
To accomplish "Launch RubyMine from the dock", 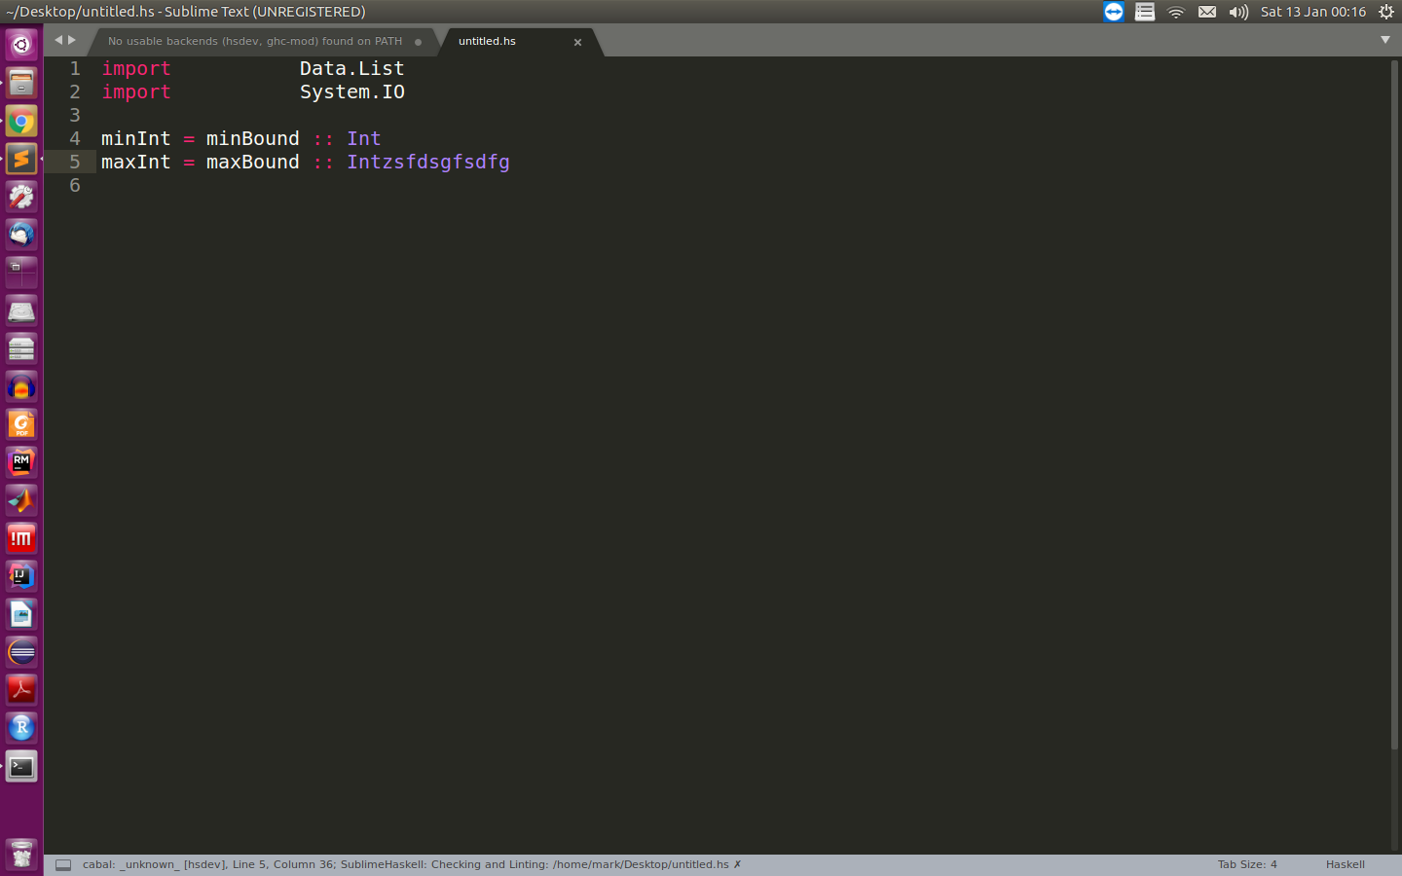I will click(21, 462).
